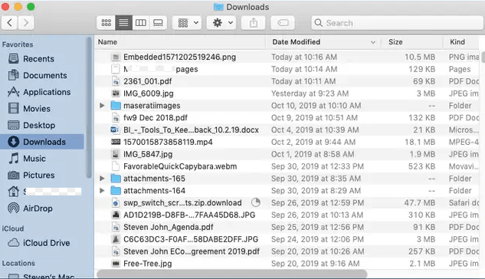Screen dimensions: 485x279
Task: Expand the maseratiimages folder
Action: [102, 106]
